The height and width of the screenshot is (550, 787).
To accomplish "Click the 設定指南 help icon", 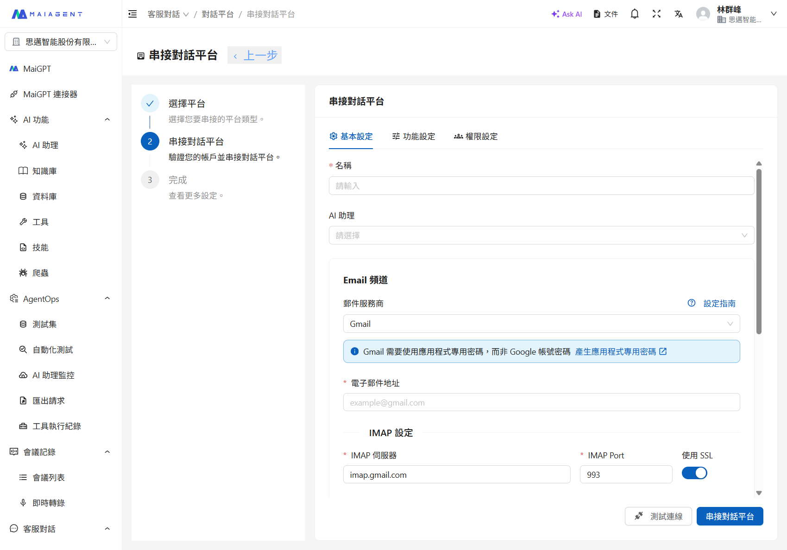I will click(692, 303).
